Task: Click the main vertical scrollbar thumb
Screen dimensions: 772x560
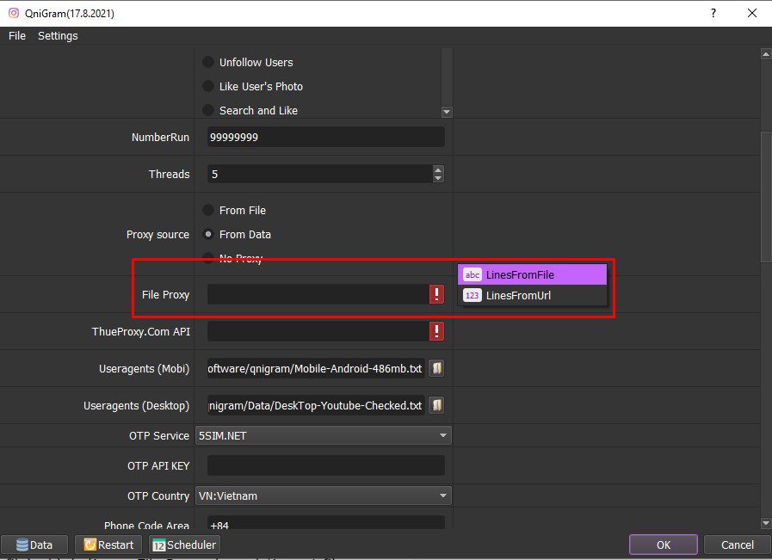Action: (766, 197)
